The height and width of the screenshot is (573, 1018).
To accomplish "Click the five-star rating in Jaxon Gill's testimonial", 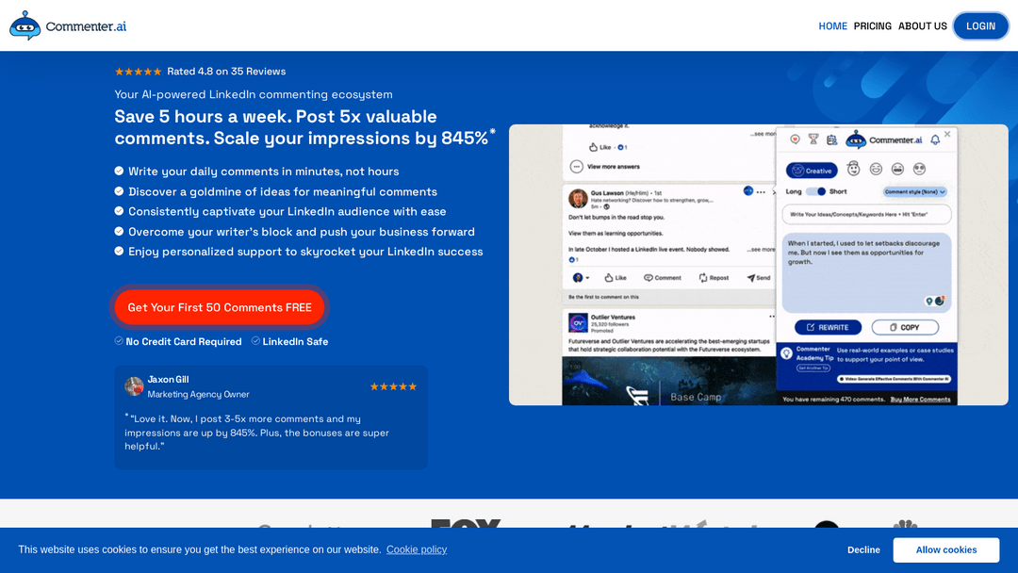I will (393, 386).
